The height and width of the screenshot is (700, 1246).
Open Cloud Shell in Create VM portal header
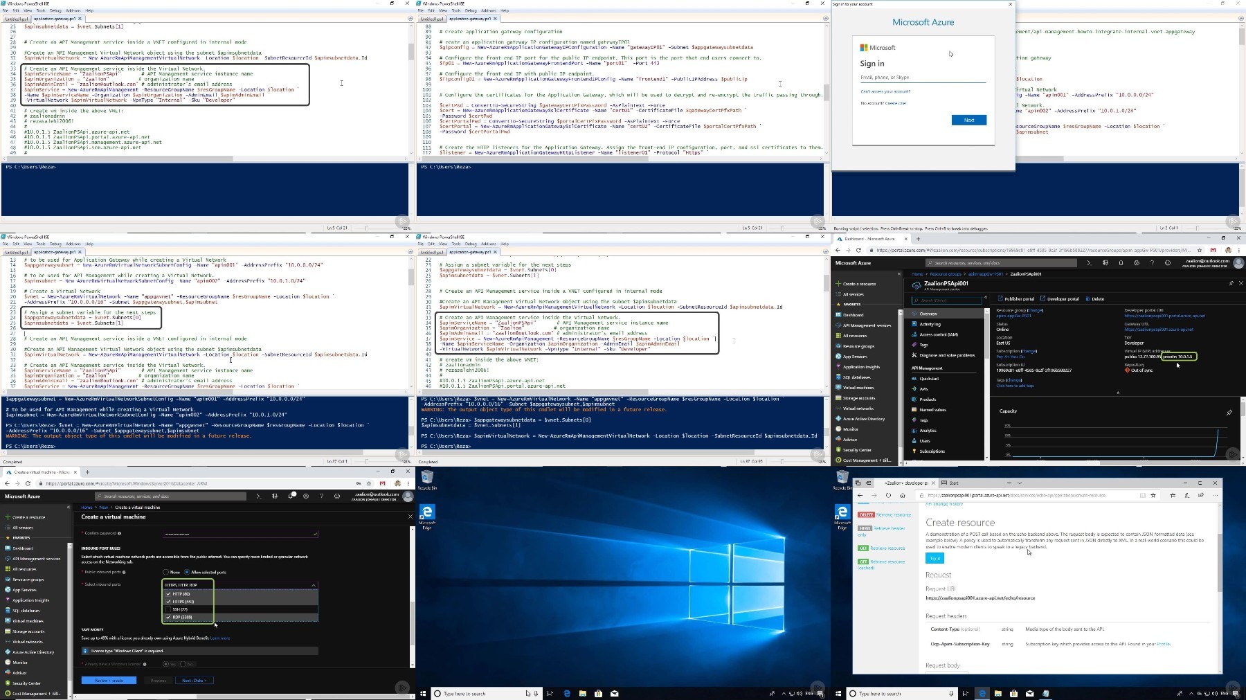click(x=258, y=496)
